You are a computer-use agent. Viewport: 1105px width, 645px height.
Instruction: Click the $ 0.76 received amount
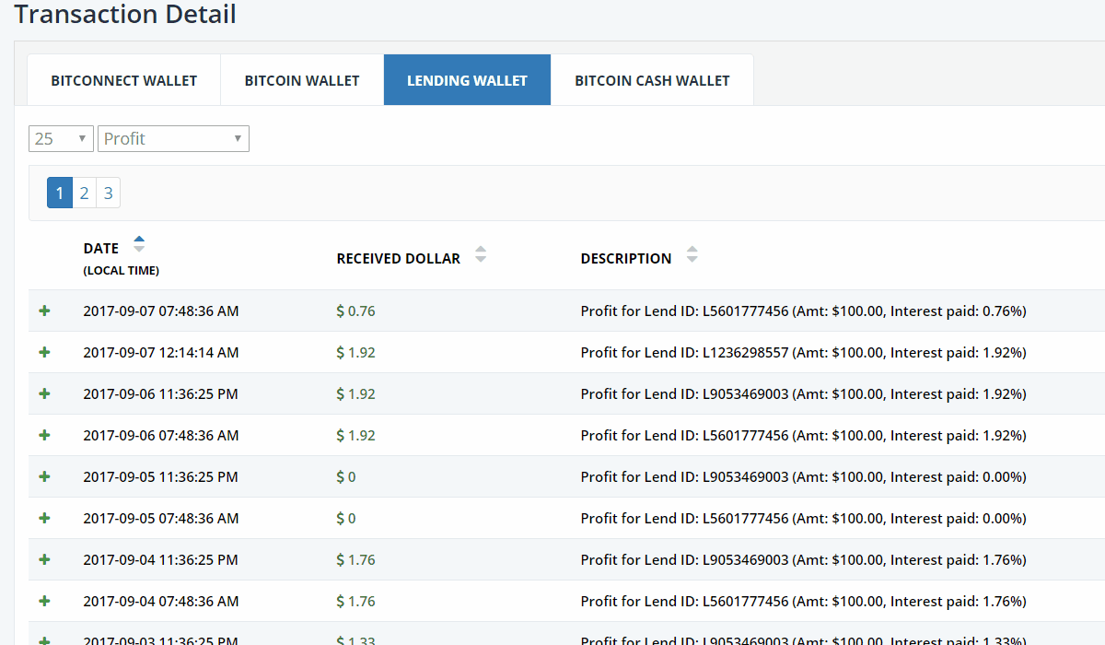(356, 311)
